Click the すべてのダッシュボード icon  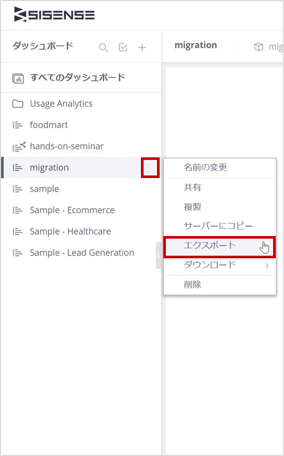(x=18, y=78)
